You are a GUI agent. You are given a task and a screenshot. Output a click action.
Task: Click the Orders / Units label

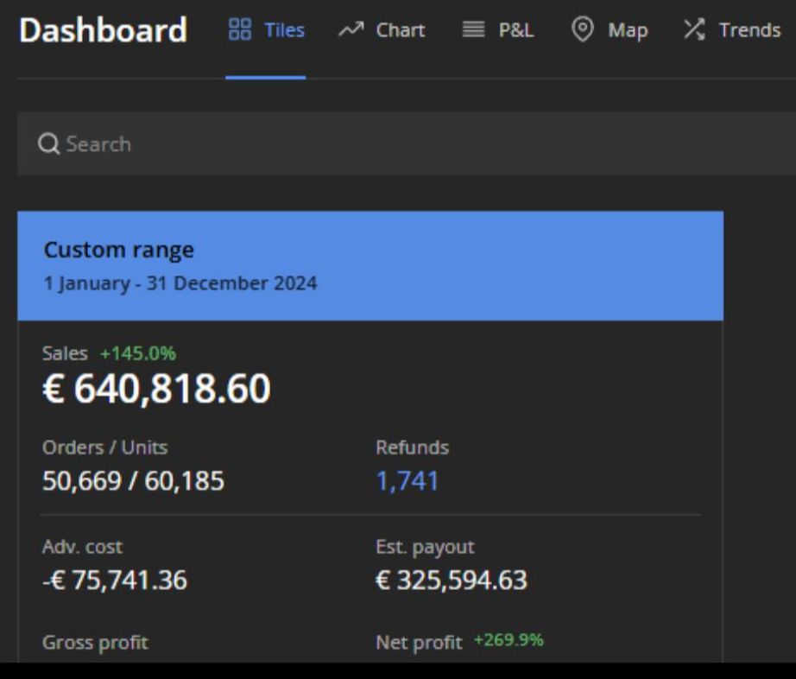[105, 448]
